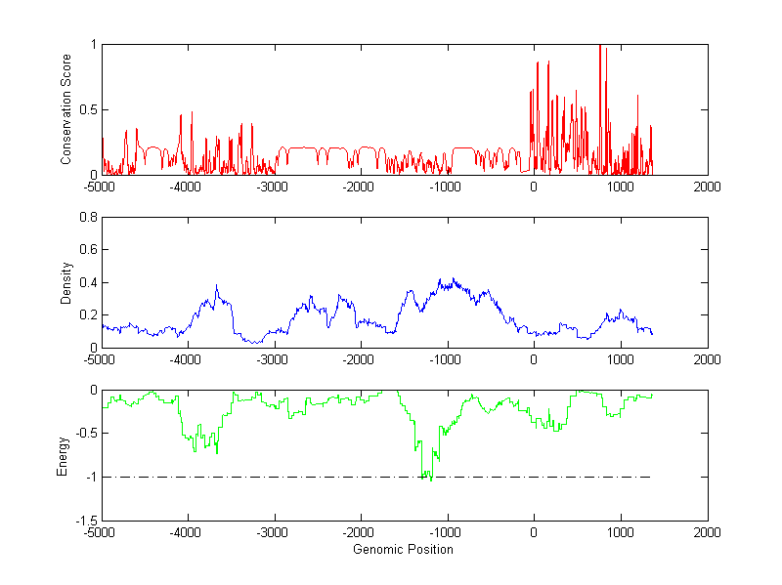Image resolution: width=782 pixels, height=585 pixels.
Task: Click the -3000 tick label under Conservation plot
Action: coord(274,187)
